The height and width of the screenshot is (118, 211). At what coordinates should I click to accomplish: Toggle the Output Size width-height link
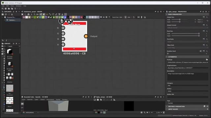207,21
